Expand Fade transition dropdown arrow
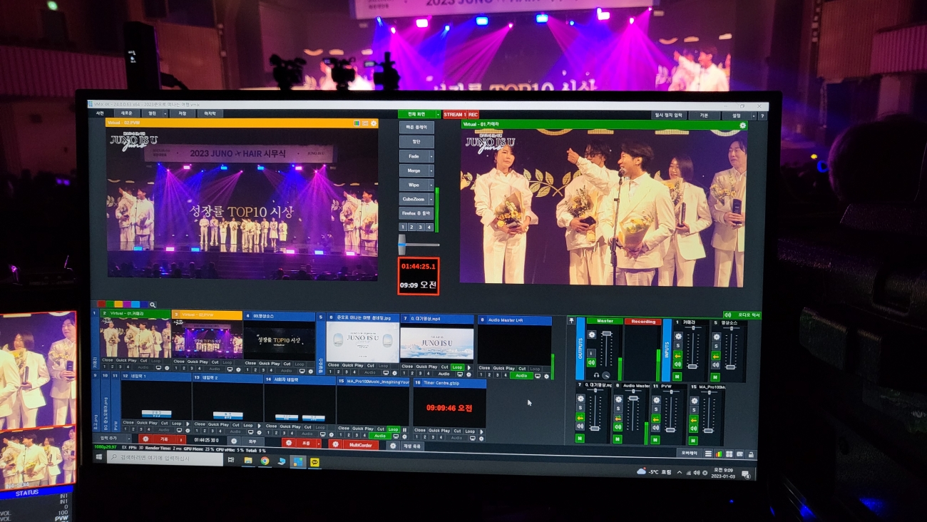This screenshot has height=522, width=927. coord(431,156)
